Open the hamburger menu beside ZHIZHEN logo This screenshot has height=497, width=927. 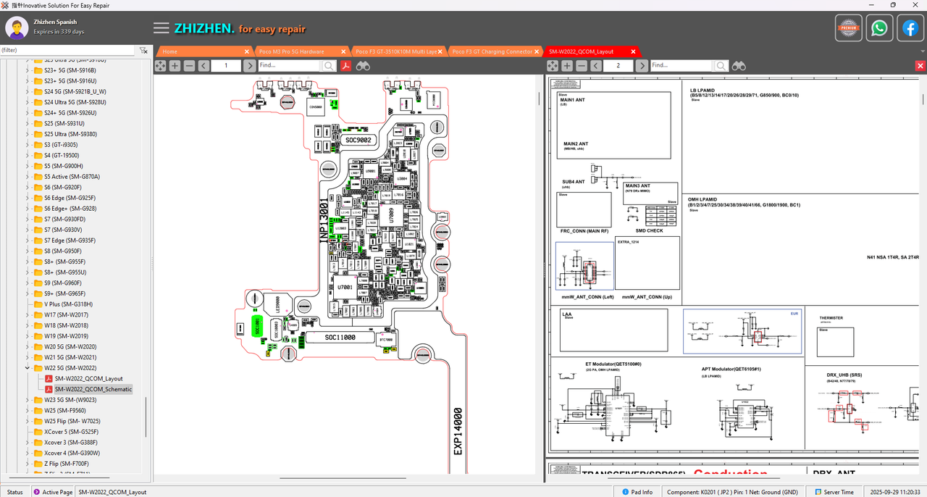click(x=162, y=28)
